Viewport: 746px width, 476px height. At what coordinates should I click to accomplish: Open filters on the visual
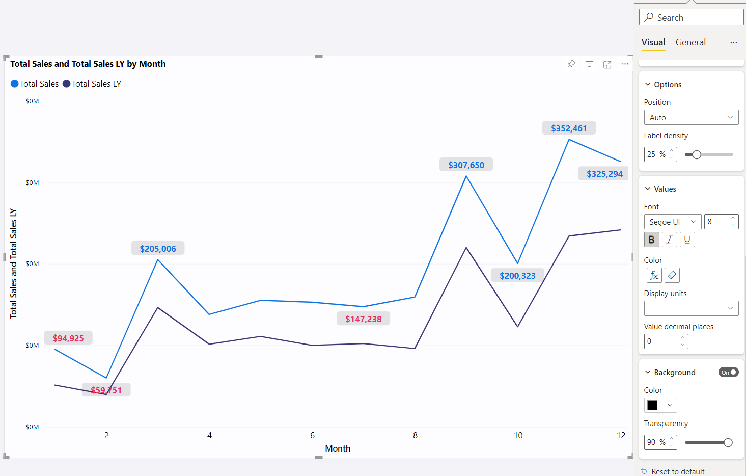point(589,64)
